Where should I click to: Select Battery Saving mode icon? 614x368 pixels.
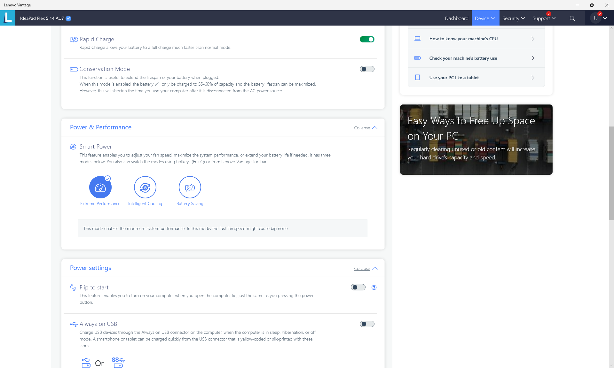[190, 188]
